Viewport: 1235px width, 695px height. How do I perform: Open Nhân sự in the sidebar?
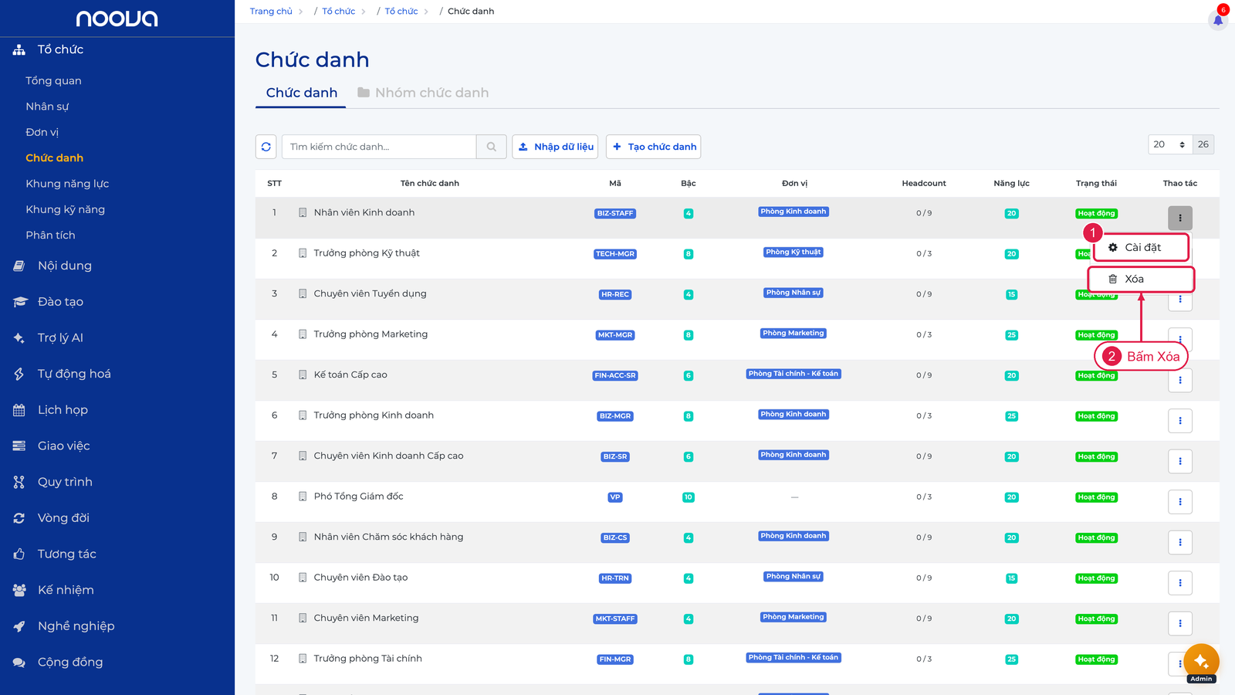(x=47, y=107)
